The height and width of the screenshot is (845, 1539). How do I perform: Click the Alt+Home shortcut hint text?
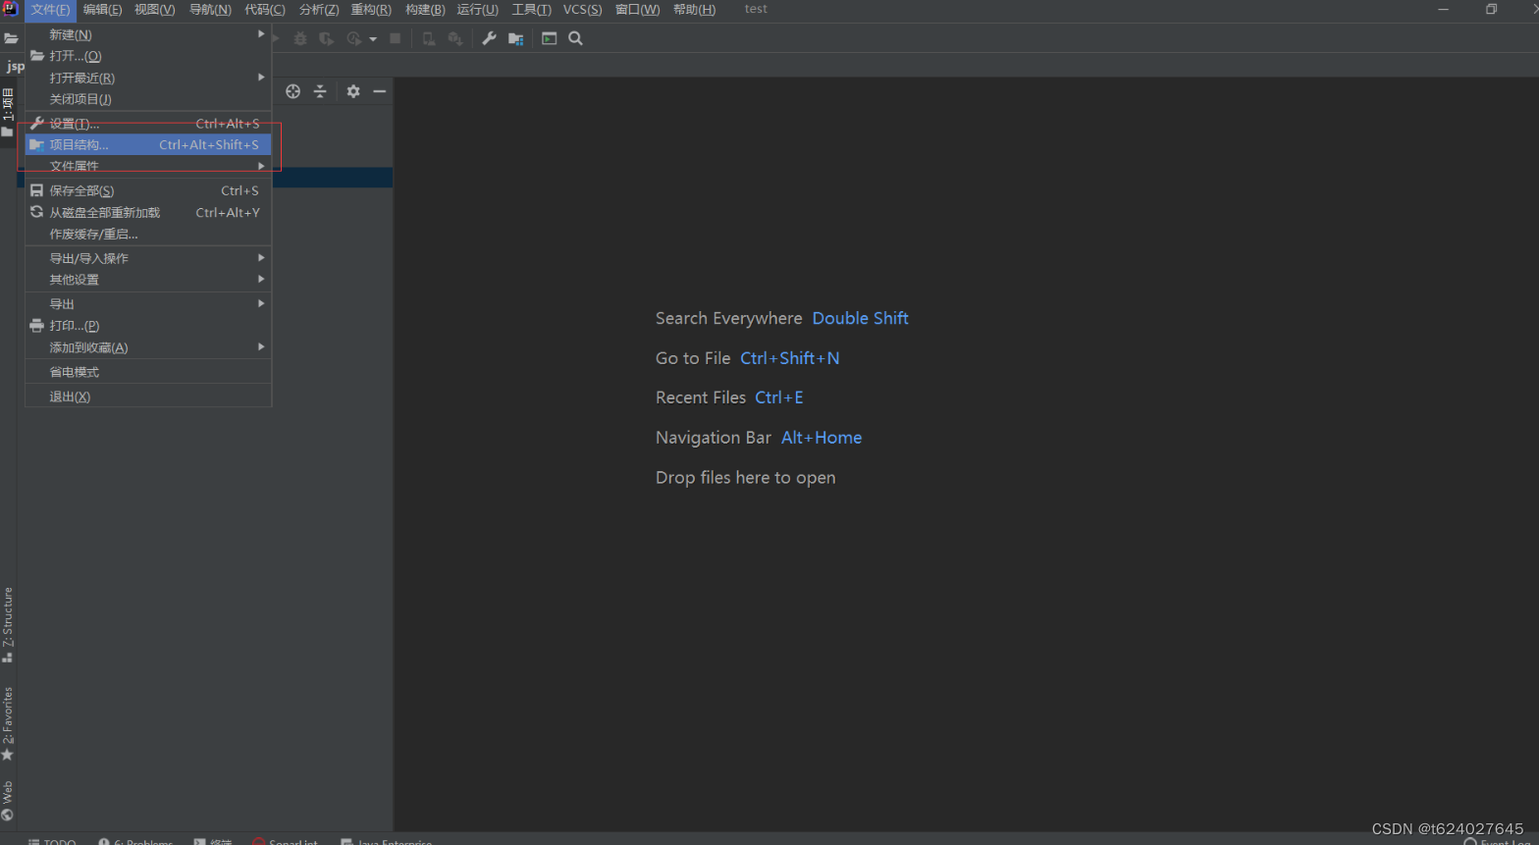tap(822, 438)
